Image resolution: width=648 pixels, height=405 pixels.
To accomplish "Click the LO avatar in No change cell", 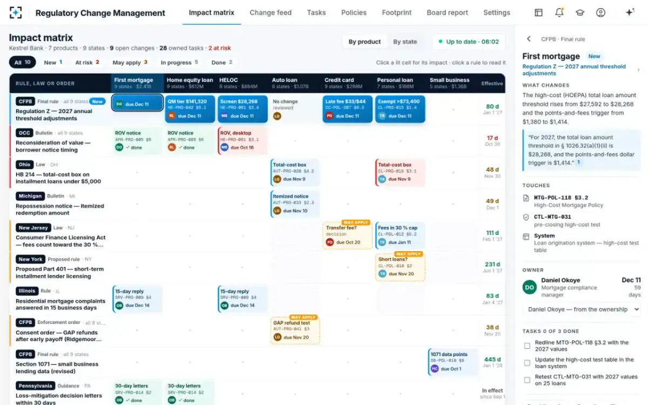I will (x=276, y=116).
